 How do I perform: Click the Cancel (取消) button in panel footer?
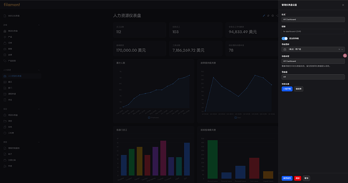[306, 178]
